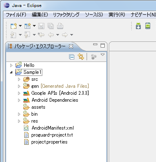156x162 pixels.
Task: Open dropdown beside Android project wizard icon
Action: click(34, 26)
